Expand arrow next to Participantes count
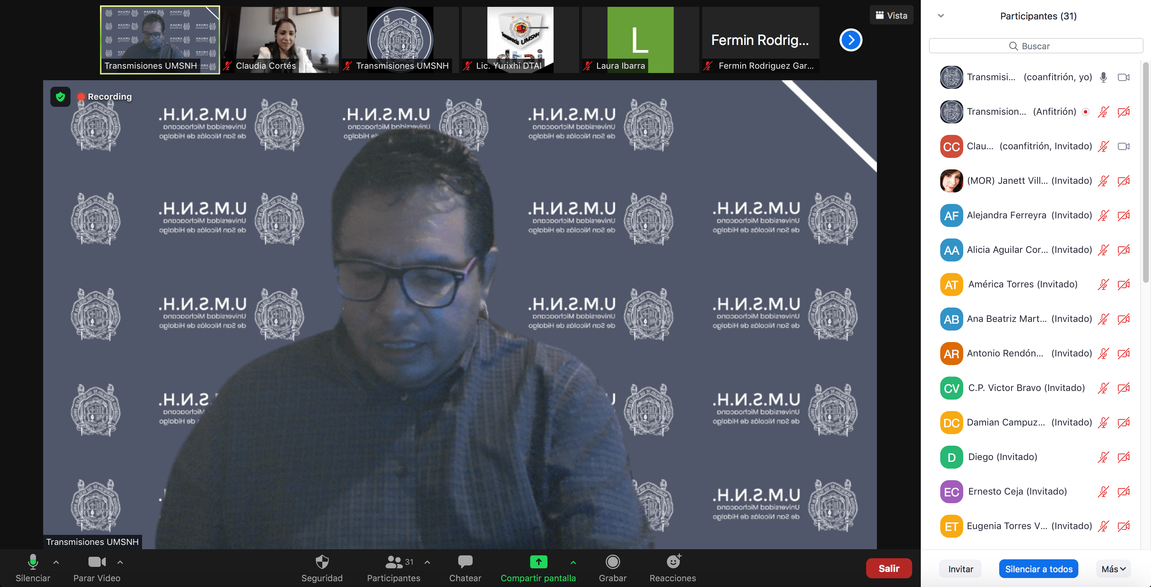 (427, 563)
